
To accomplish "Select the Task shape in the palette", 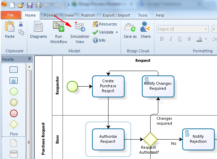I will click(13, 70).
